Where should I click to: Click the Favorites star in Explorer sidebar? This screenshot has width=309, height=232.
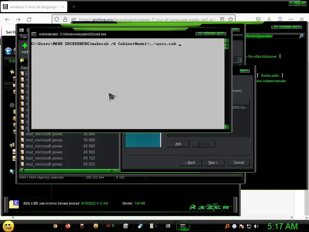click(12, 72)
